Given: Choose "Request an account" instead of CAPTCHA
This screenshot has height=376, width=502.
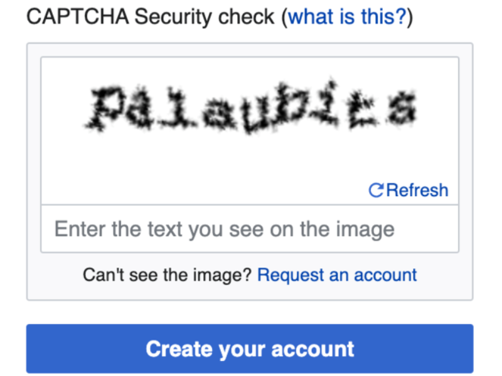Looking at the screenshot, I should [x=337, y=274].
